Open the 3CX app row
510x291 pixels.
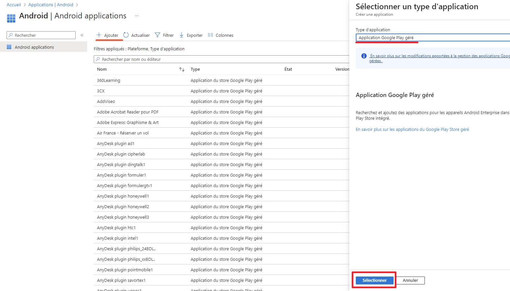101,91
